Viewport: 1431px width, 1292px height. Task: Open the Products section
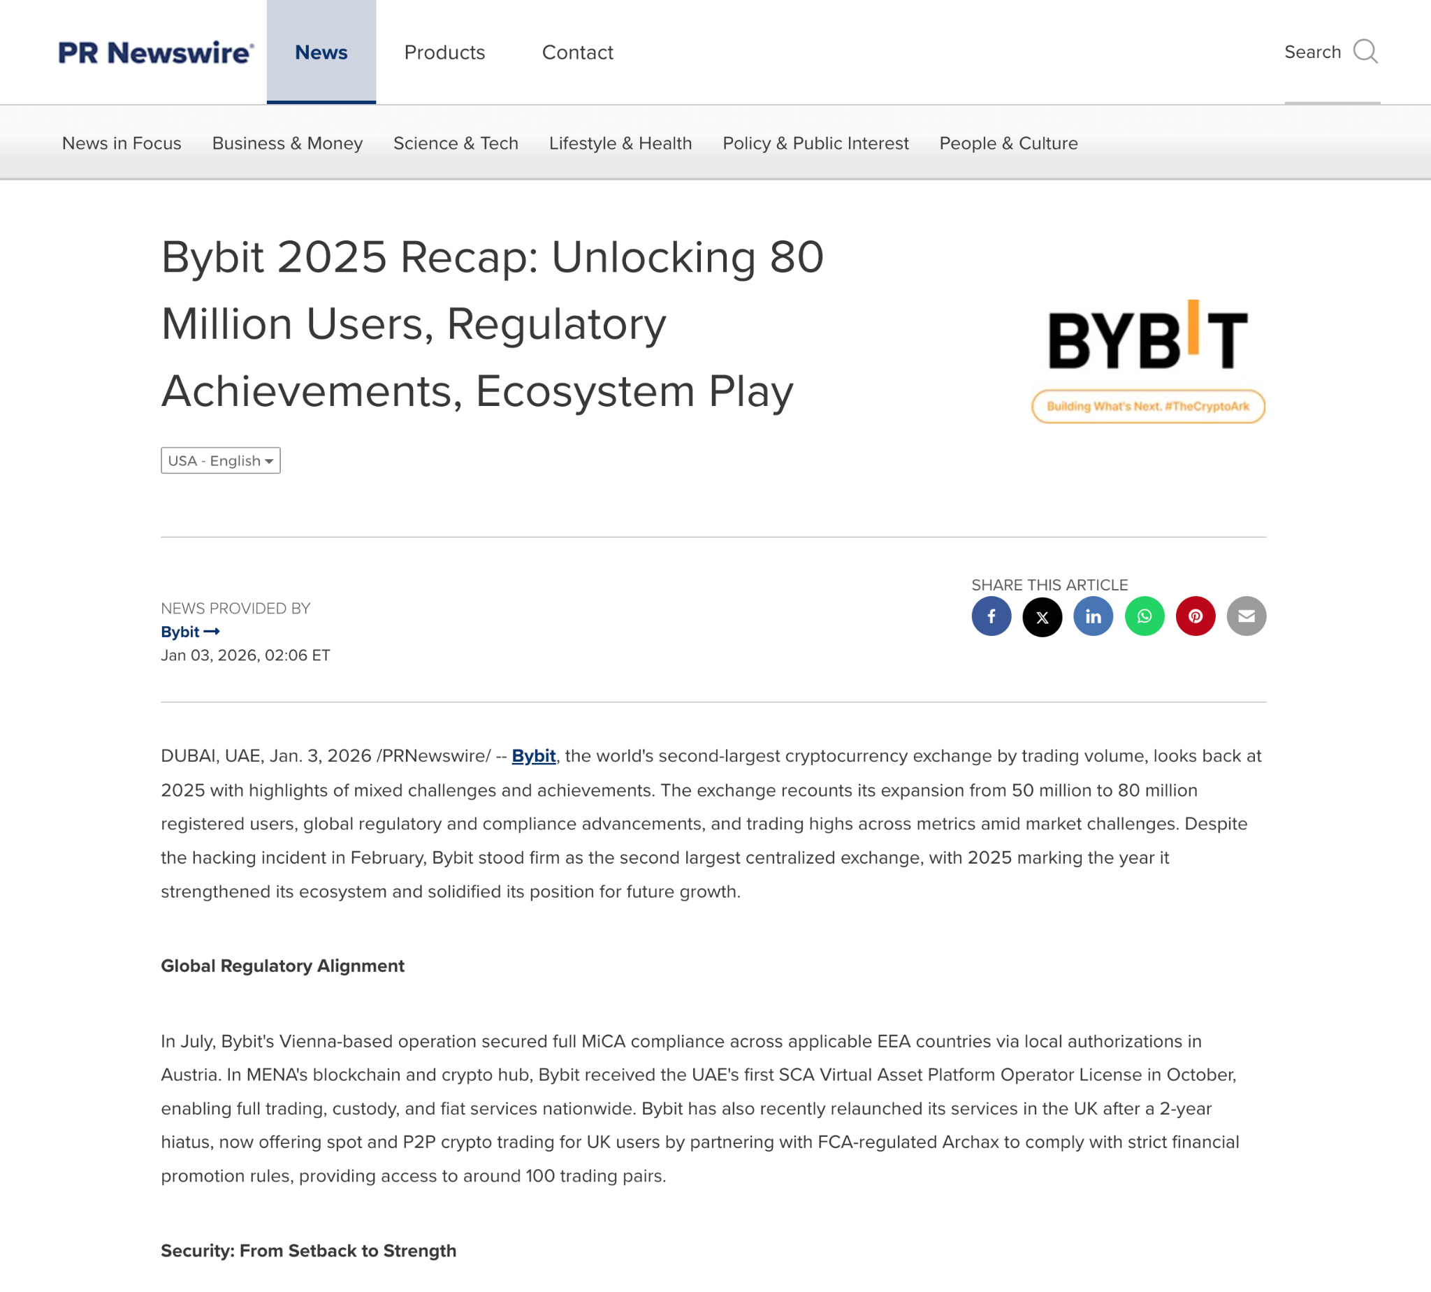pos(444,52)
